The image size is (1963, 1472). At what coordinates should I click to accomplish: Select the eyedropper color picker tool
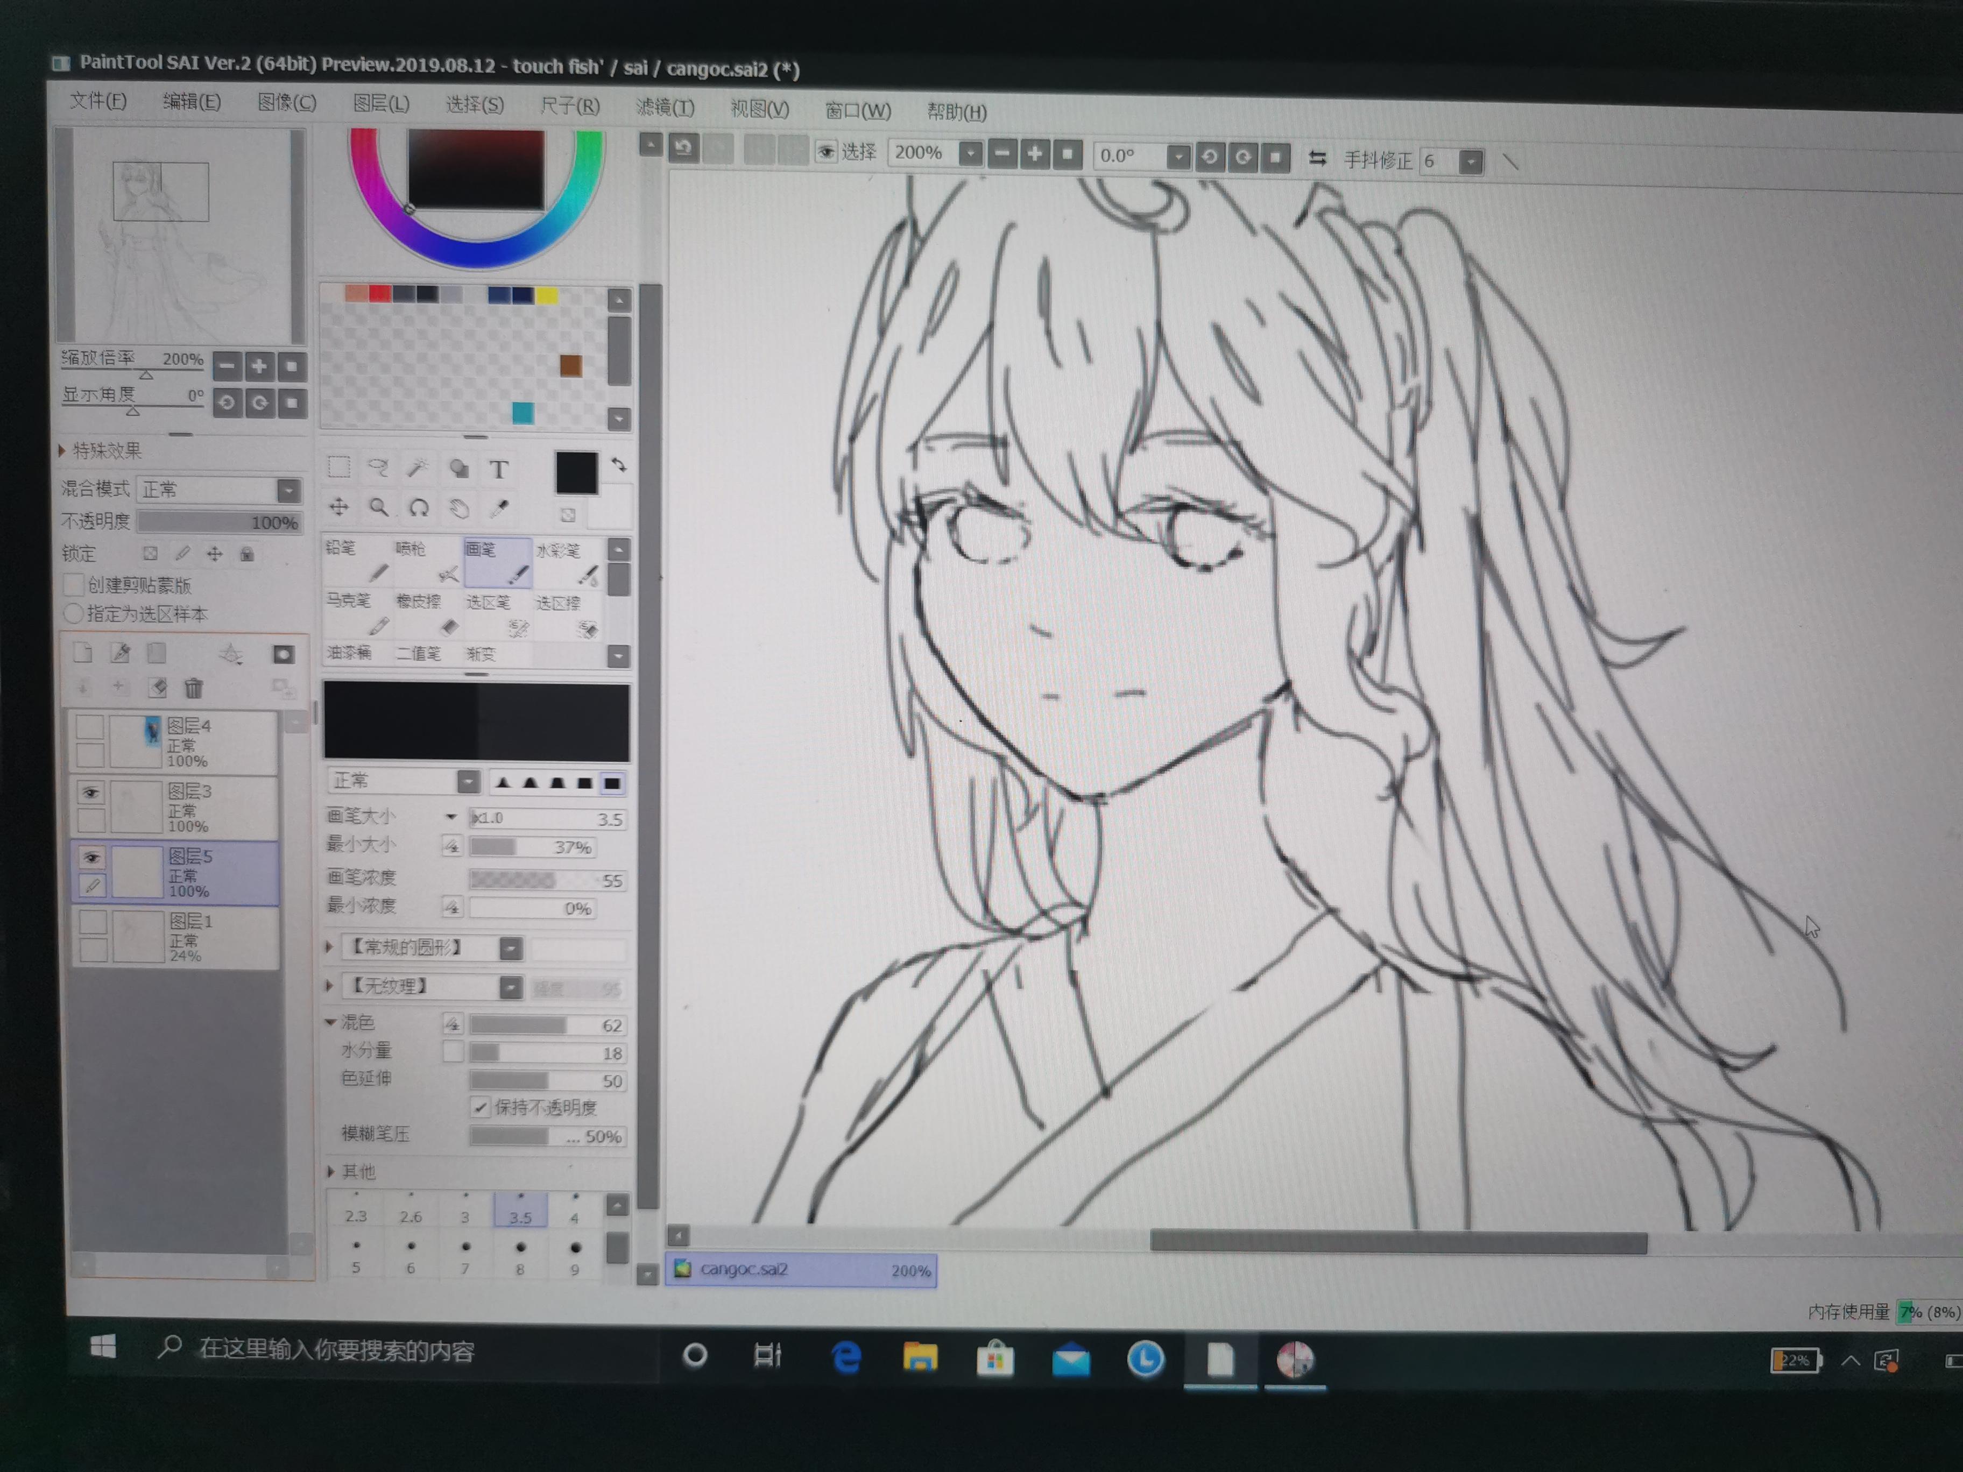click(499, 509)
